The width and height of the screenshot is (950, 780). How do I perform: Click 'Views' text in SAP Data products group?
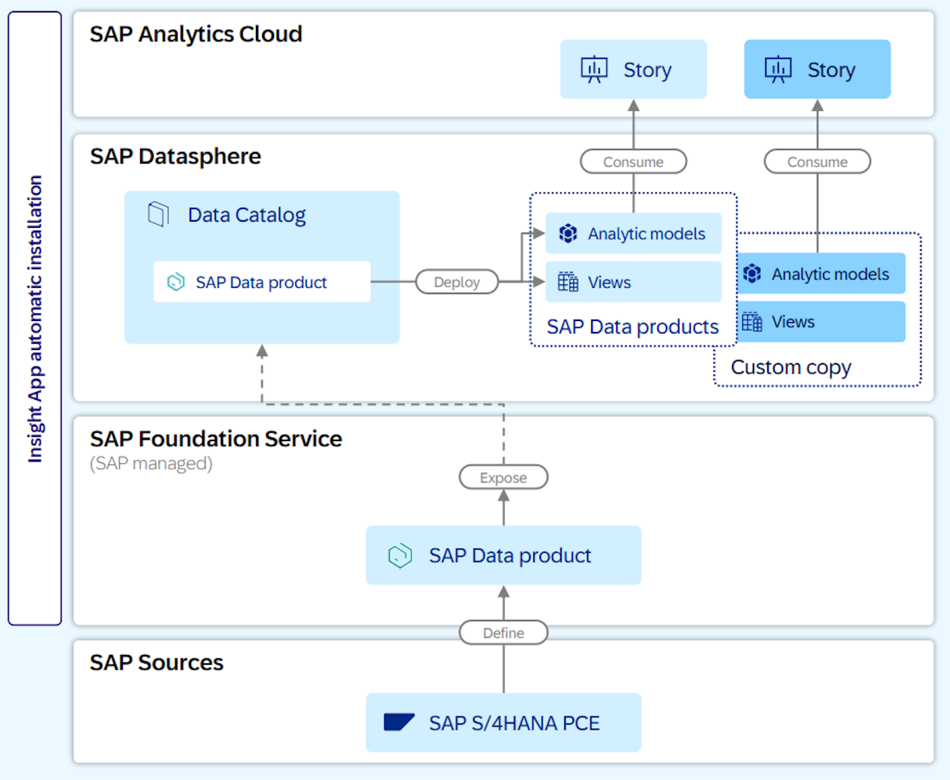tap(609, 282)
